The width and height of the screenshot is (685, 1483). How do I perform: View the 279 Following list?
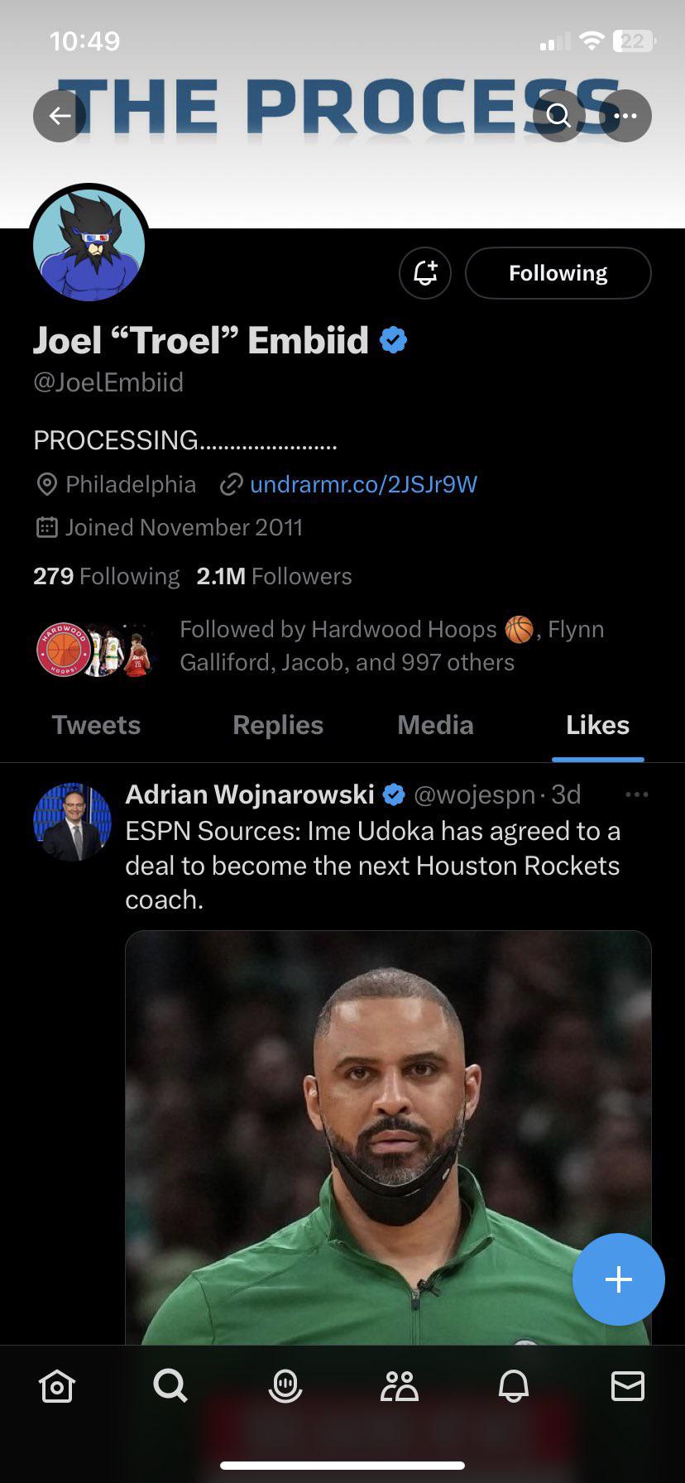(107, 576)
